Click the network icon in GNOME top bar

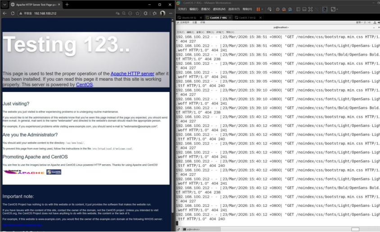tap(375, 22)
